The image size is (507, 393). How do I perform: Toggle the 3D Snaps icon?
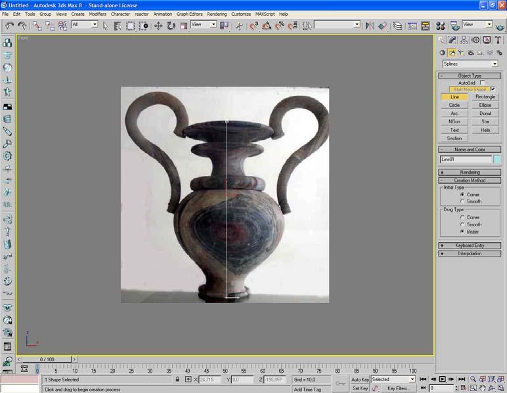tap(253, 26)
